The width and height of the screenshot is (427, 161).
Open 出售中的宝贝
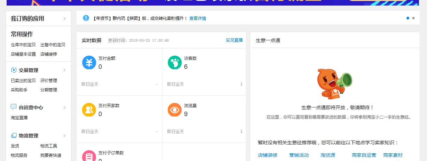click(53, 45)
